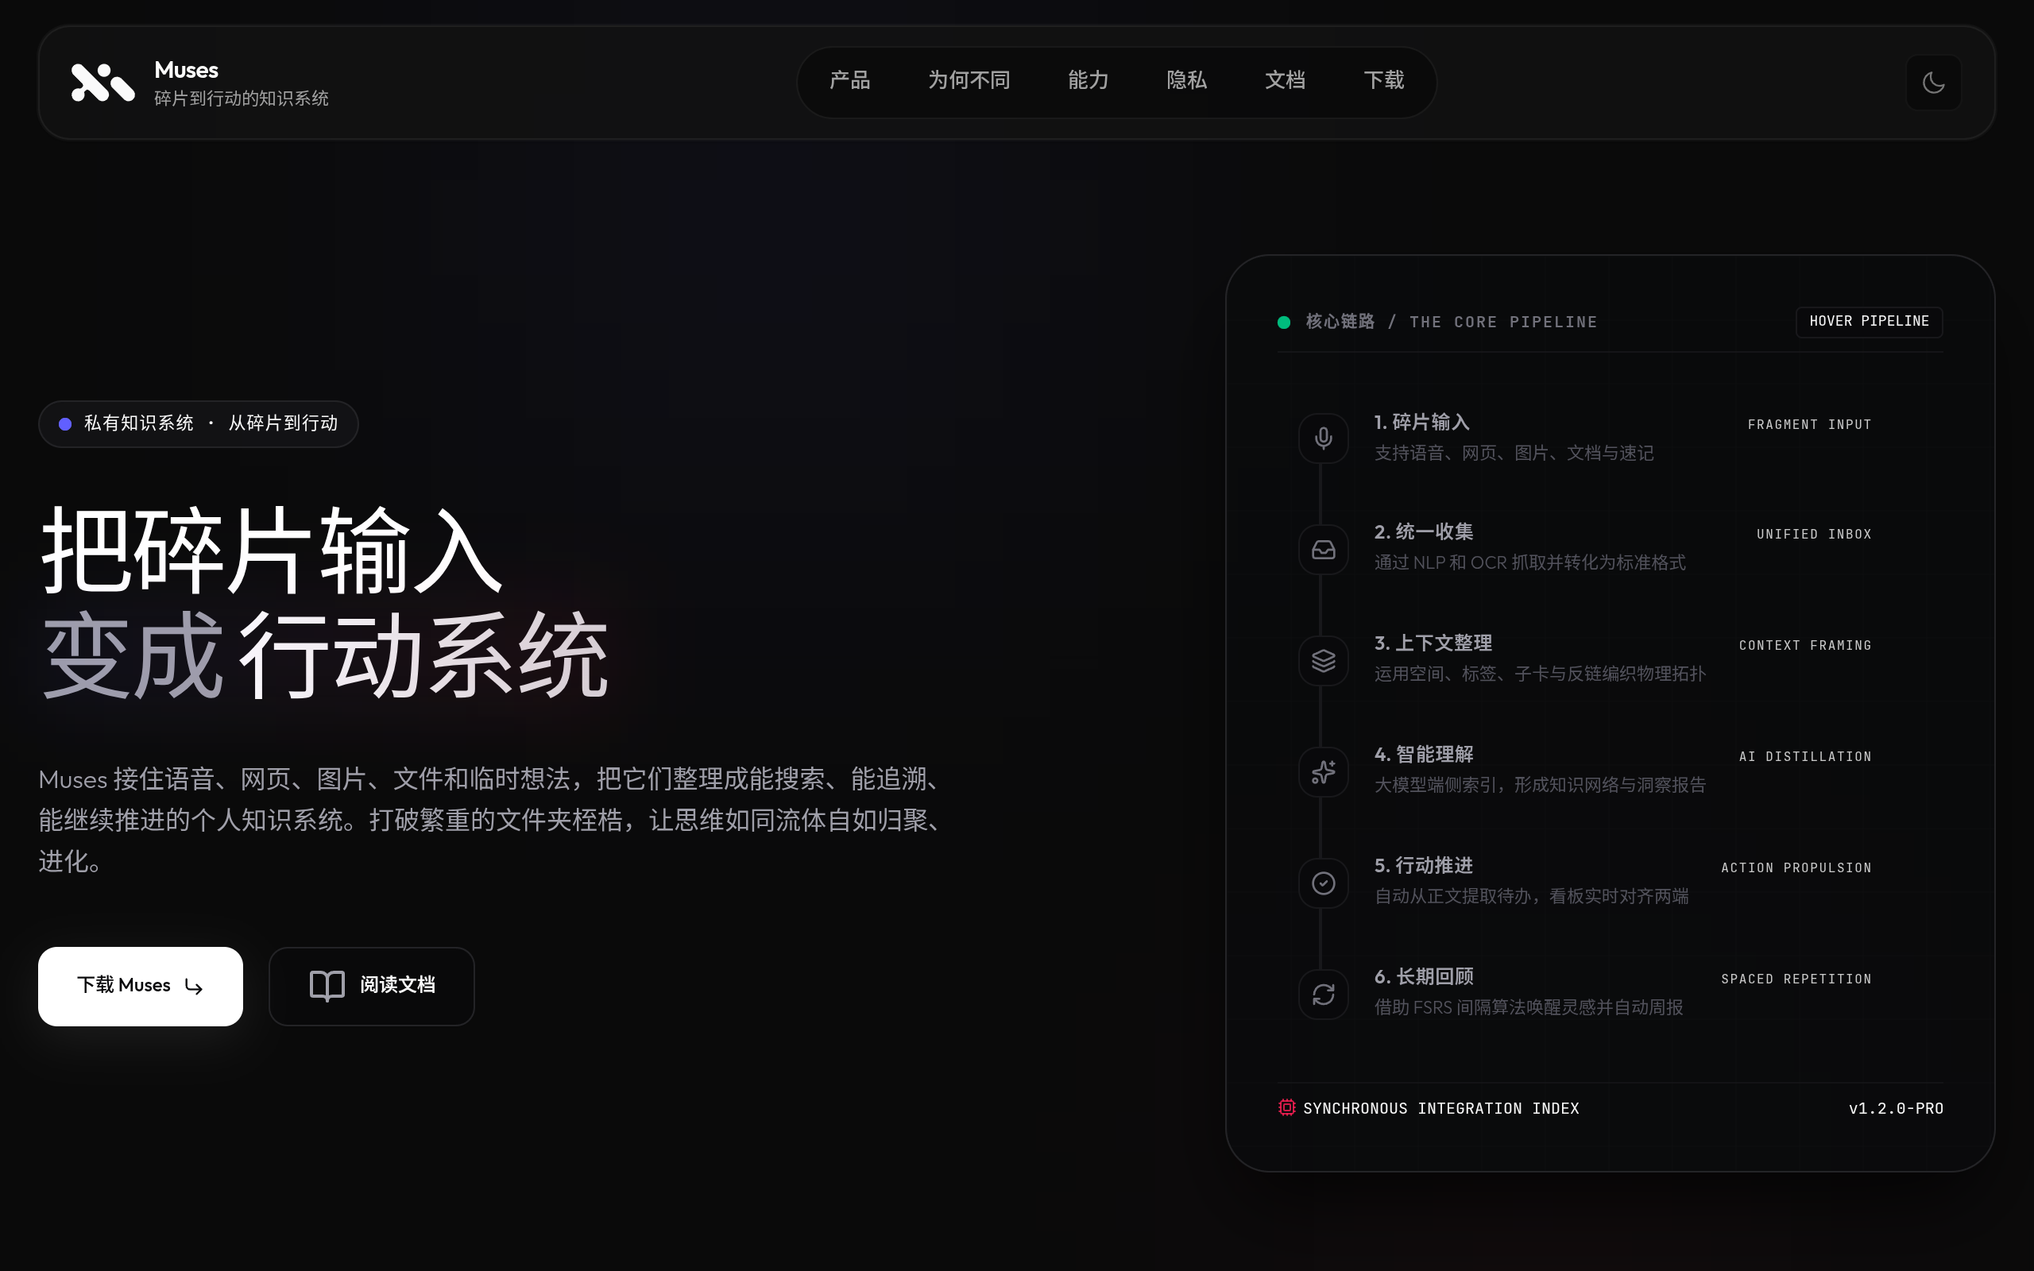Click the inbox icon for 统一收集
Image resolution: width=2034 pixels, height=1271 pixels.
pos(1323,550)
